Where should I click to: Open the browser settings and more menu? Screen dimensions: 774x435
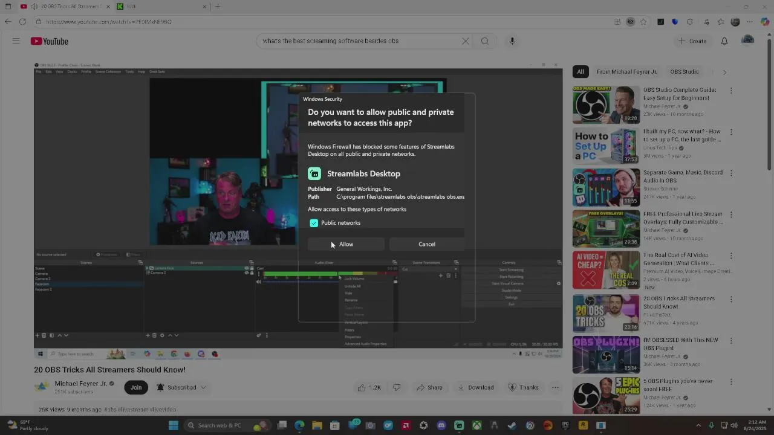coord(750,22)
